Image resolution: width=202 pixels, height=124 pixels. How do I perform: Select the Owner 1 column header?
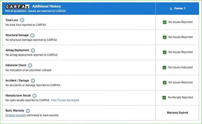(x=177, y=9)
